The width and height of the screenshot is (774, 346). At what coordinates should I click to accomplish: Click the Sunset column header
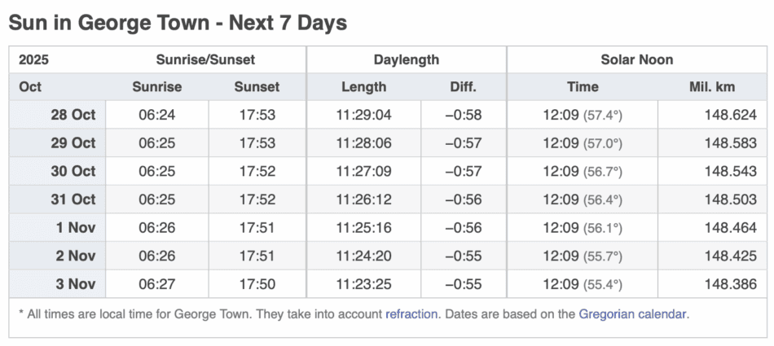(x=257, y=87)
